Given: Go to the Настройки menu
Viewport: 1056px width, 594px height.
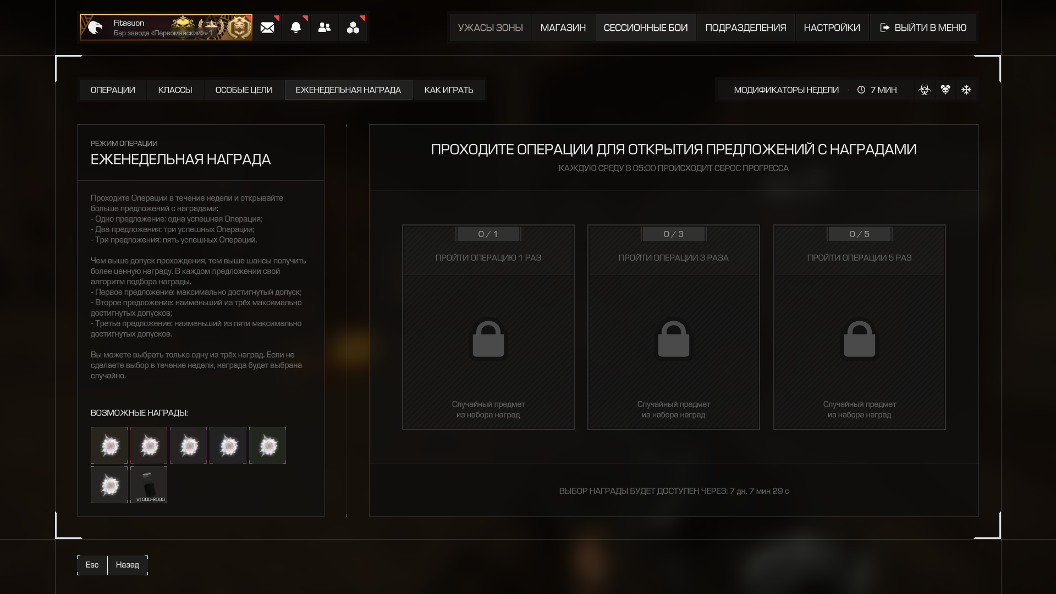Looking at the screenshot, I should pos(832,28).
